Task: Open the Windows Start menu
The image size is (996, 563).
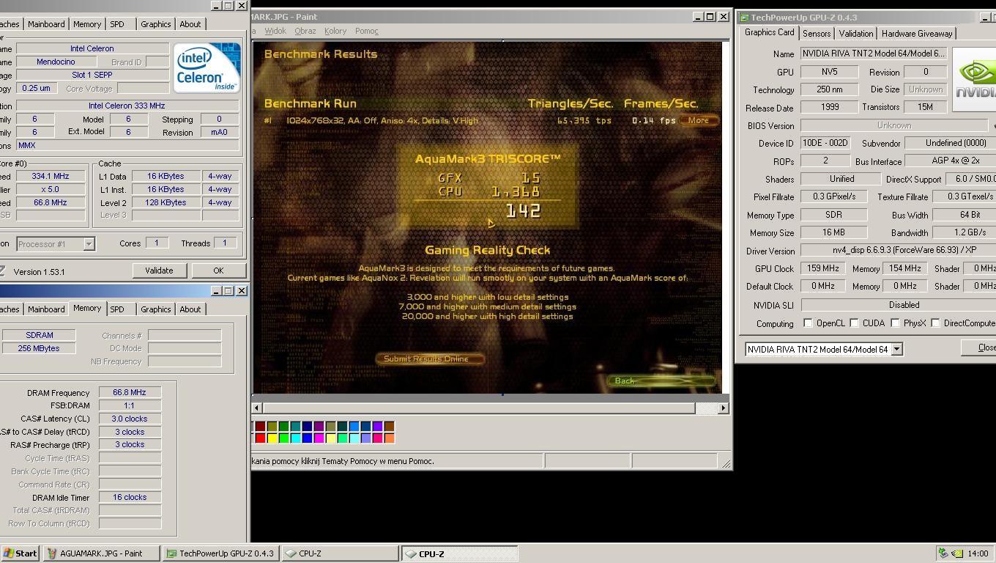Action: (x=21, y=553)
